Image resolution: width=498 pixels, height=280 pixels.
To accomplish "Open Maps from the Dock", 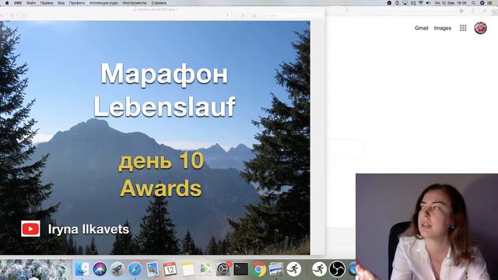I will click(x=205, y=269).
